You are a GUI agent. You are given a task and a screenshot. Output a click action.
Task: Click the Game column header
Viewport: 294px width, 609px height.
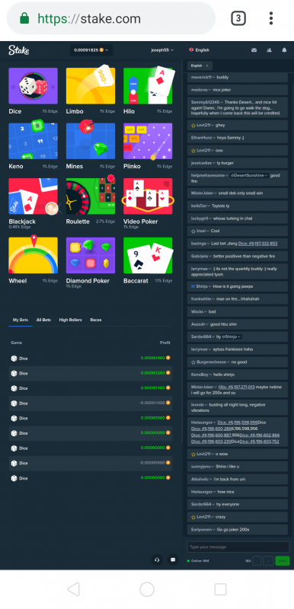pyautogui.click(x=16, y=343)
